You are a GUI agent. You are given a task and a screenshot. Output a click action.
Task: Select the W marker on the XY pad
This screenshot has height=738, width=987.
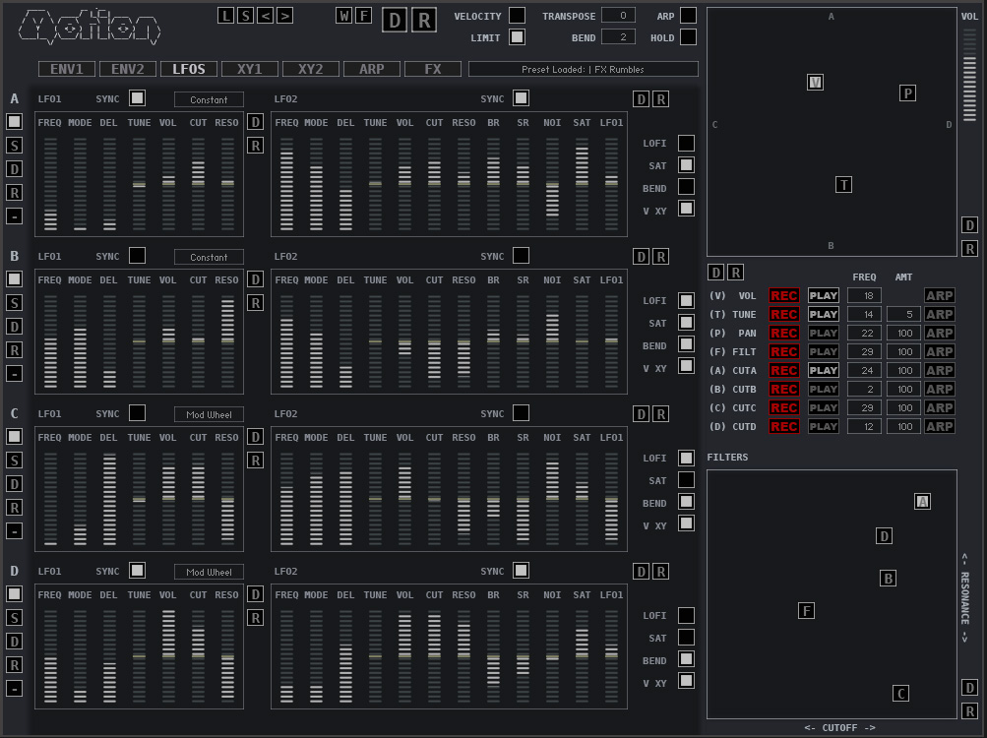click(815, 83)
